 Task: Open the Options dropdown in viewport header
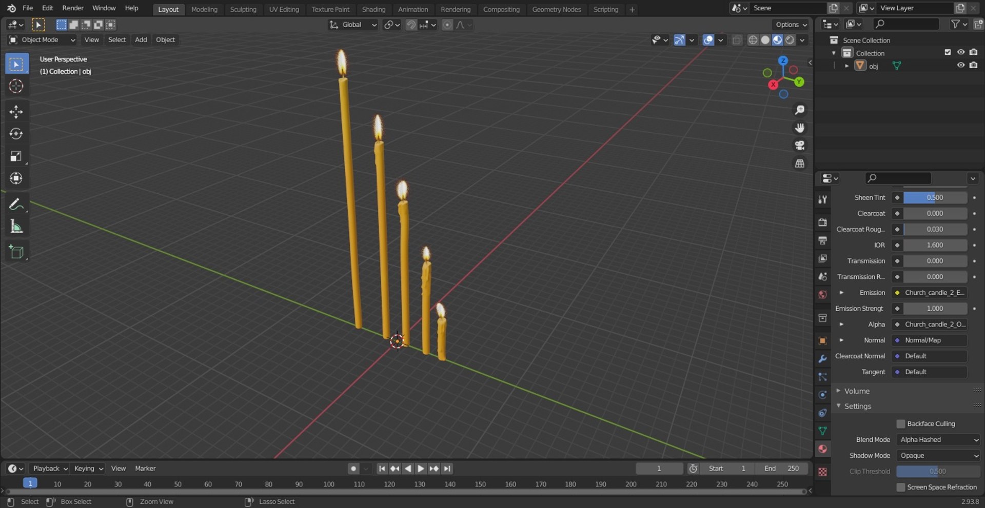pyautogui.click(x=791, y=25)
